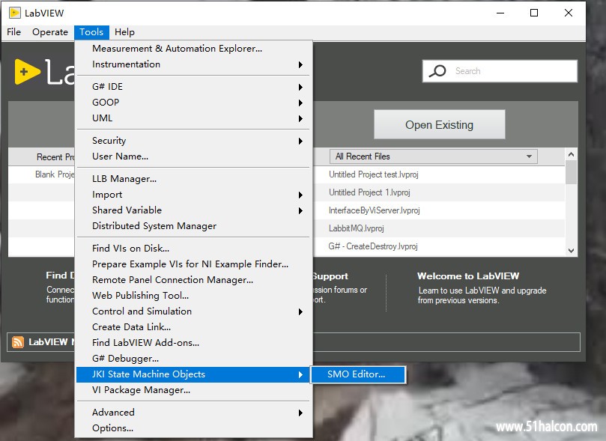
Task: Expand the GOOP submenu
Action: 193,103
